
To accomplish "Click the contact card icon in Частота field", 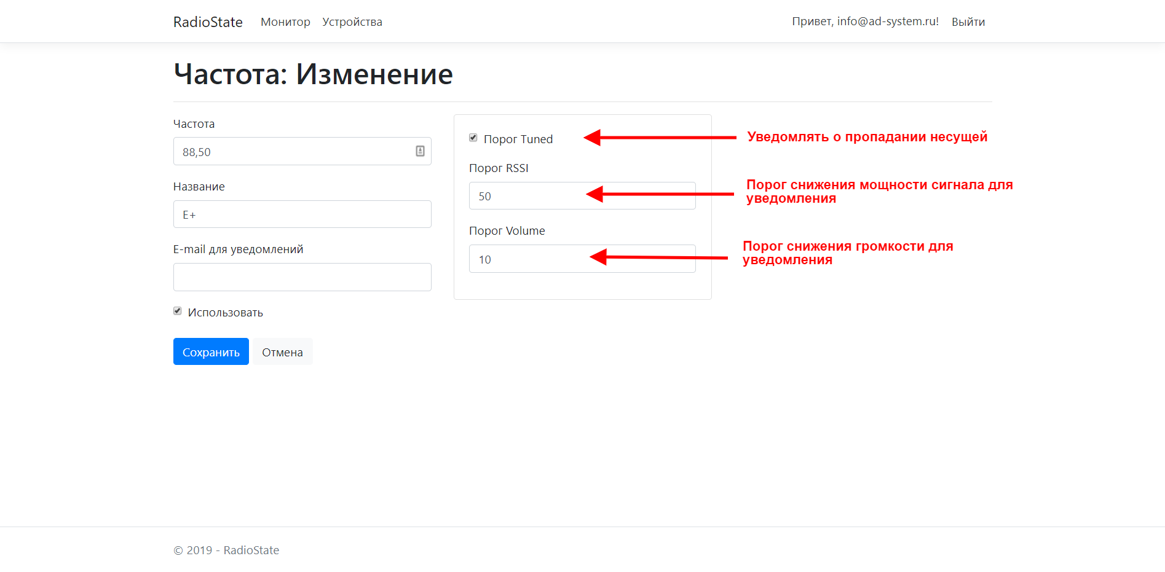I will pyautogui.click(x=420, y=151).
